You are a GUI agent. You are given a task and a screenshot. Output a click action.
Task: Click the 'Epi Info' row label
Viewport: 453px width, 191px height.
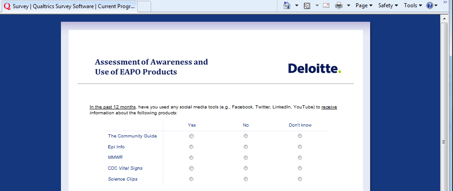[116, 147]
